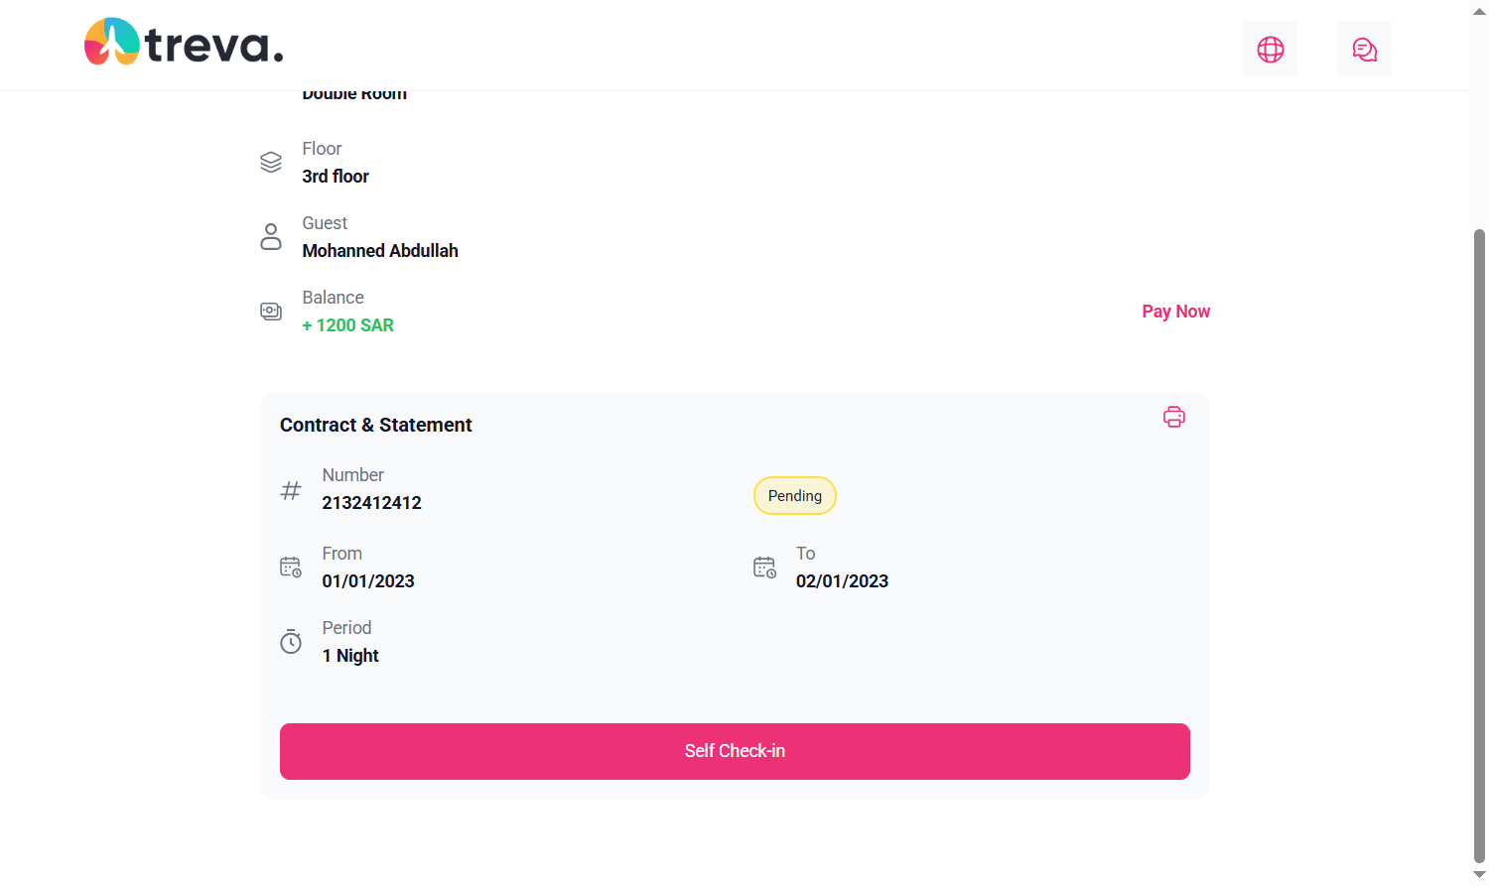Click the Pay Now link
This screenshot has width=1489, height=886.
(x=1175, y=312)
